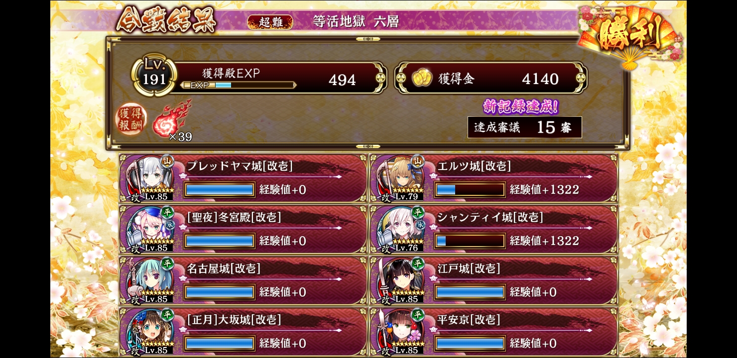
Task: Select 名古屋城[改壱] character portrait
Action: (149, 280)
